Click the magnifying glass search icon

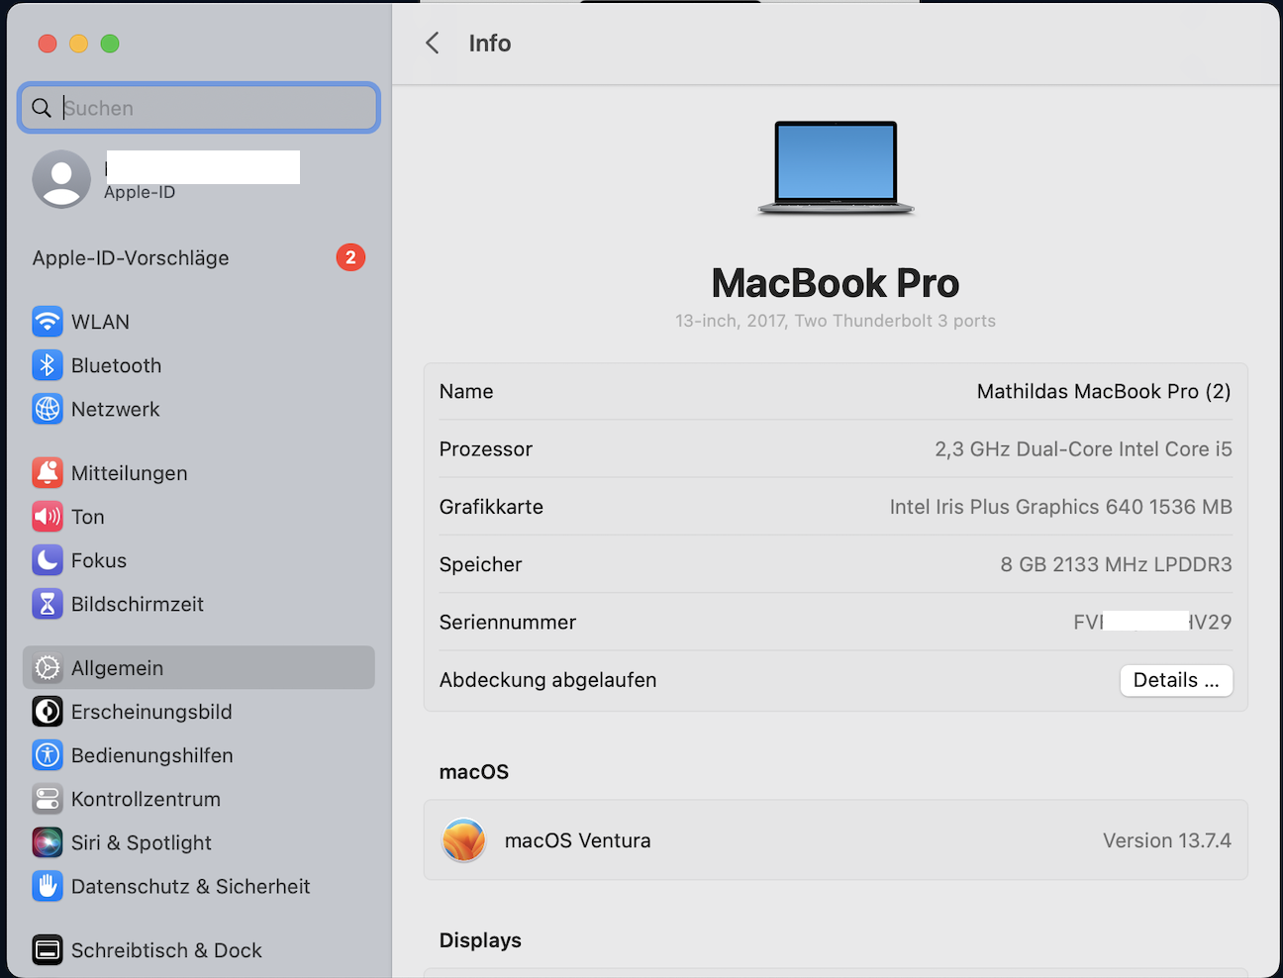pyautogui.click(x=42, y=108)
